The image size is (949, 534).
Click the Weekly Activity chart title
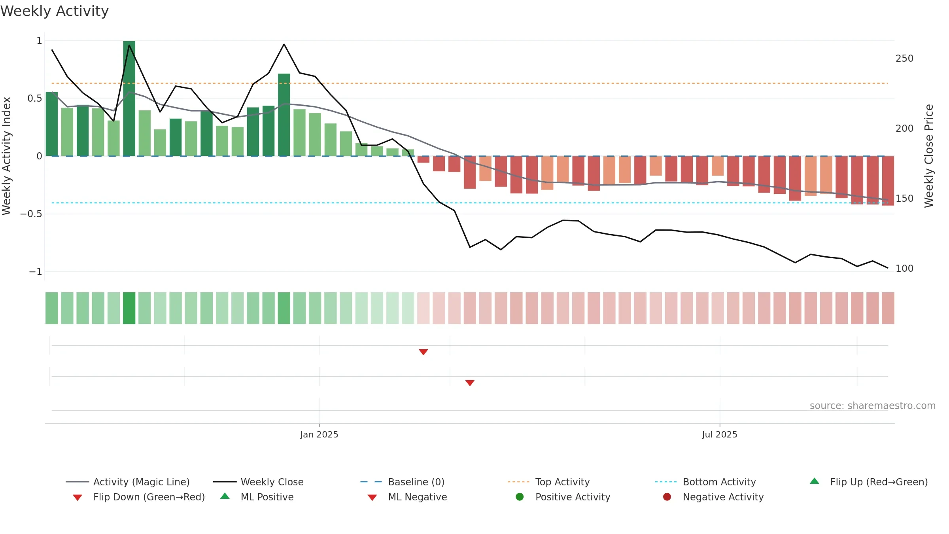tap(55, 11)
